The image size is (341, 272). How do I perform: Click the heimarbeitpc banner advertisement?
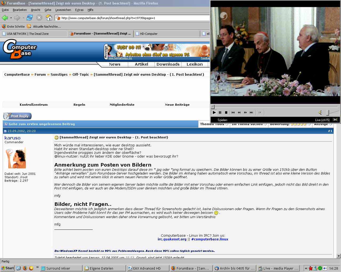(x=157, y=52)
